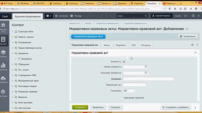This screenshot has height=113, width=202.
Task: Select the Контент sidebar icon
Action: [3, 41]
